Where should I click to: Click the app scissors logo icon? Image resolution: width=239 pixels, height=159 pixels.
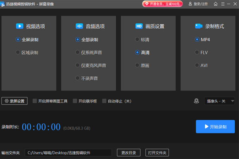[2, 4]
